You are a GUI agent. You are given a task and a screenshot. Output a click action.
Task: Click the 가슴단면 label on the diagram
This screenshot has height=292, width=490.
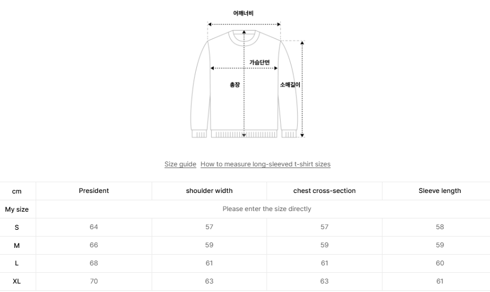point(260,62)
